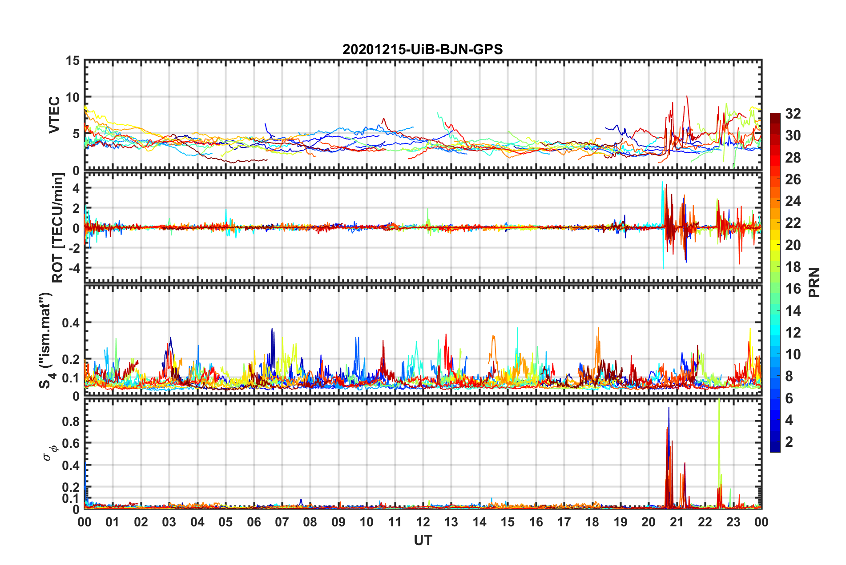
Task: Select the "UT" x-axis label
Action: pos(423,540)
